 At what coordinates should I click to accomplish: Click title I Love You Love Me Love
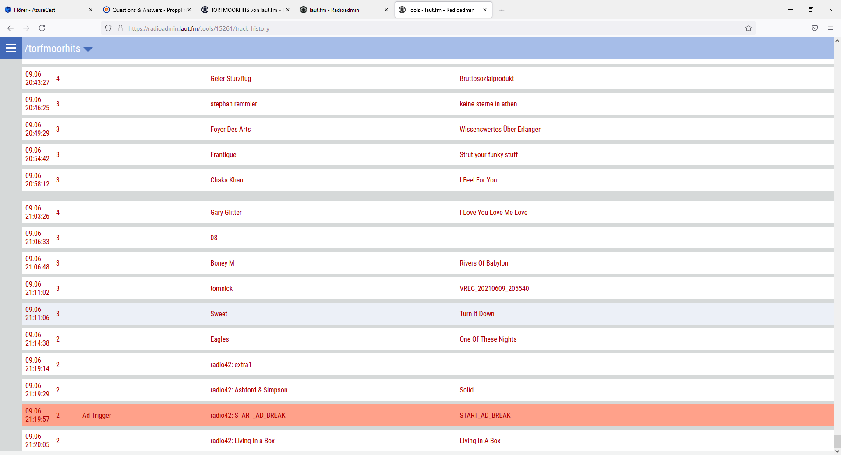493,213
